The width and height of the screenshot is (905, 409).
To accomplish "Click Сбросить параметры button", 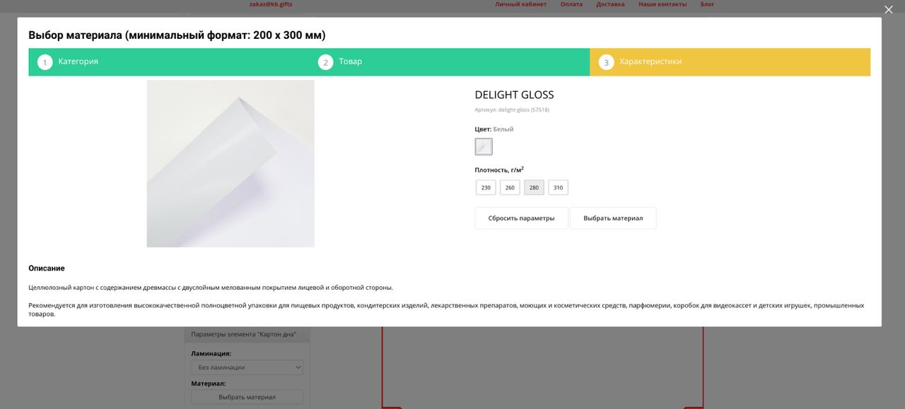I will (x=521, y=218).
